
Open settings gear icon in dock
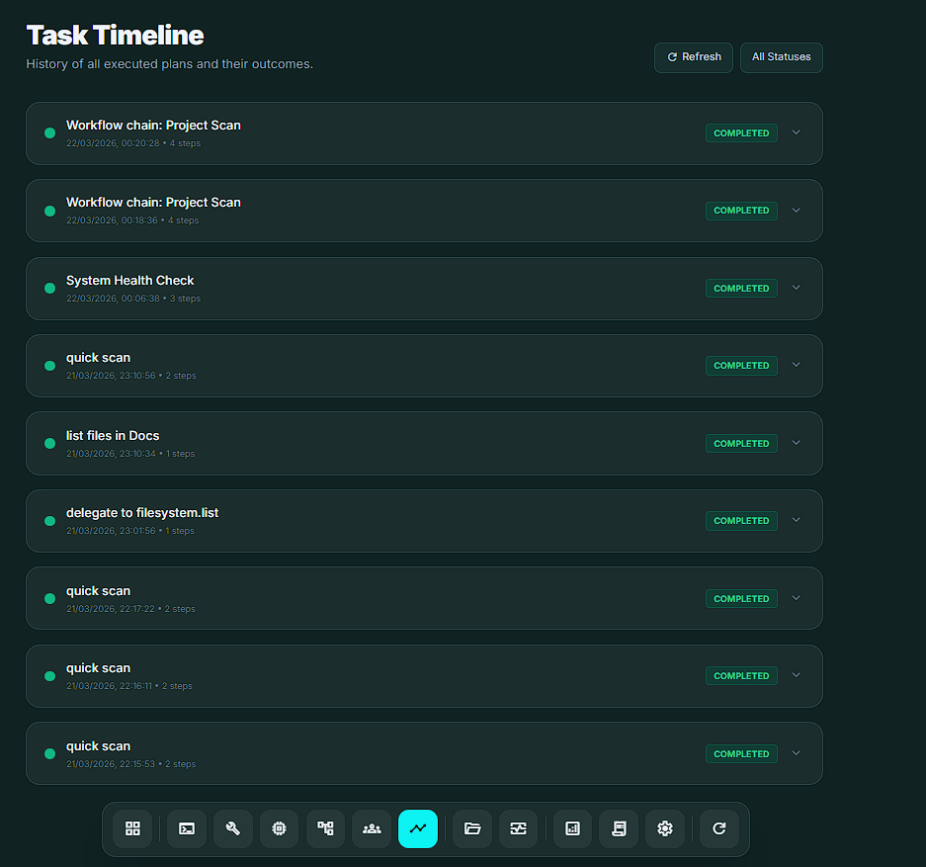665,828
